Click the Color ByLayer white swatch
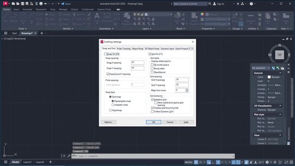Screen dimensions: 295x166 269,77
